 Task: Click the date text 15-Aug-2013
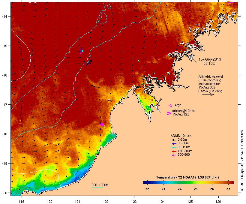pyautogui.click(x=210, y=59)
